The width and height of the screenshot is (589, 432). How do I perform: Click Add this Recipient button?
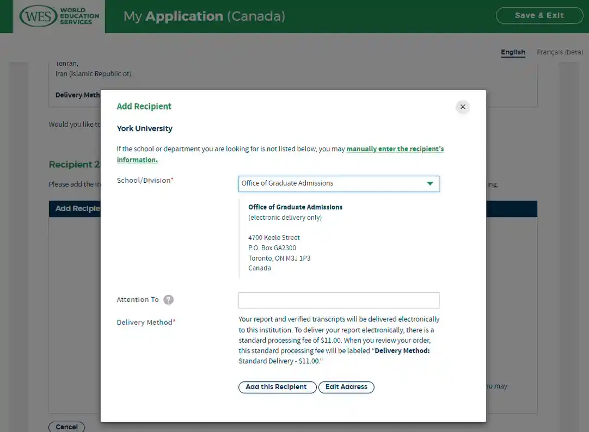pyautogui.click(x=277, y=387)
